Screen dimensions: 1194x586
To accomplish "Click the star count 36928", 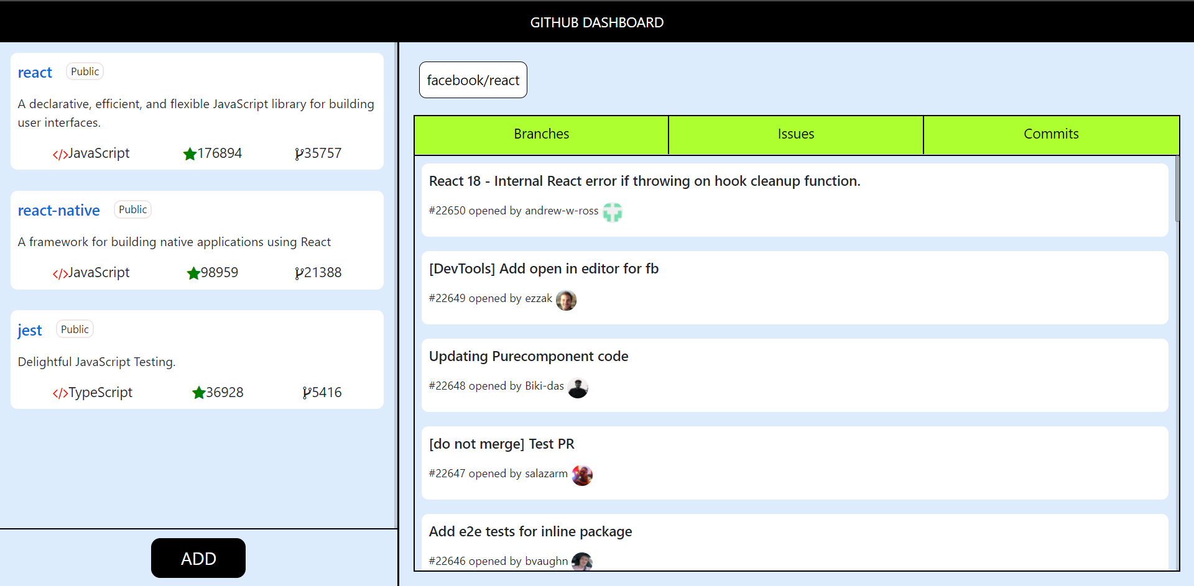I will [224, 393].
